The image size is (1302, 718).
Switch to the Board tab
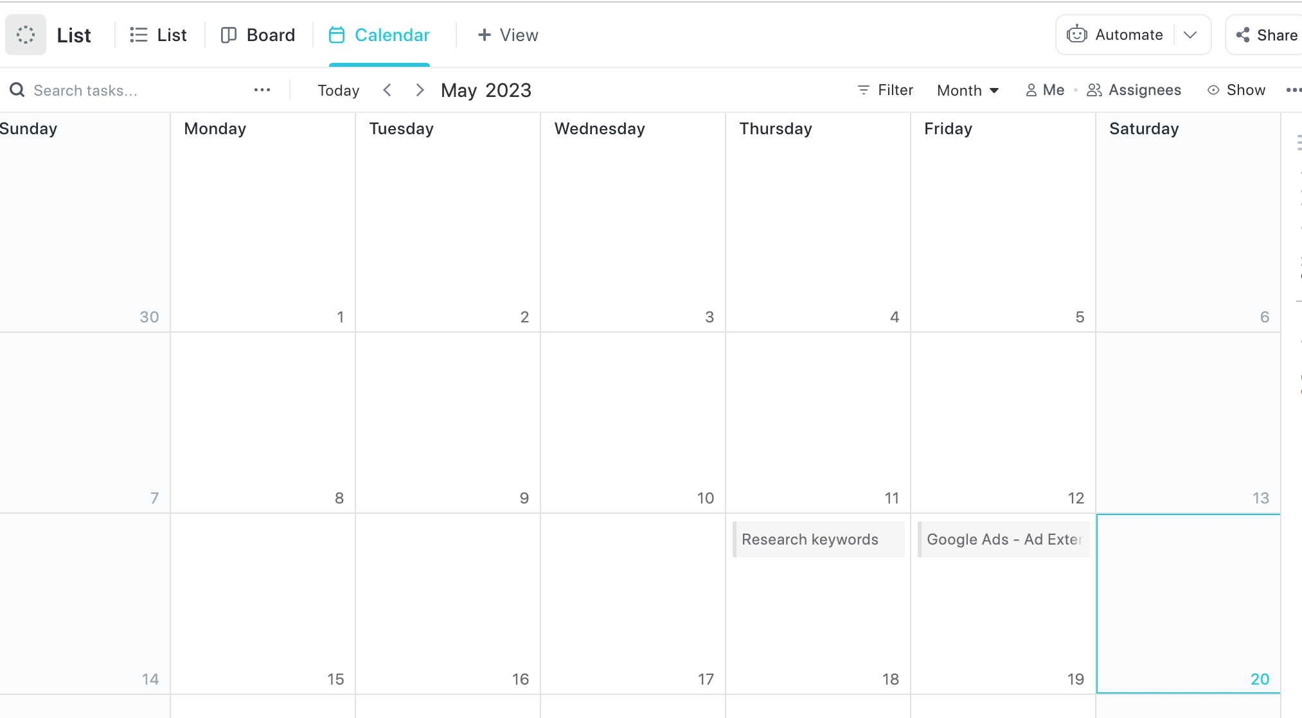point(258,35)
